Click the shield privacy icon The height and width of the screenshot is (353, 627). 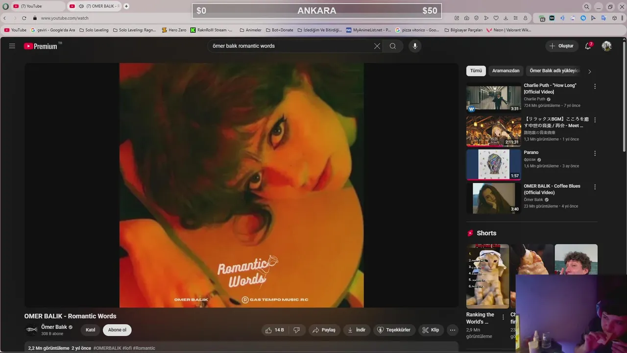point(476,18)
